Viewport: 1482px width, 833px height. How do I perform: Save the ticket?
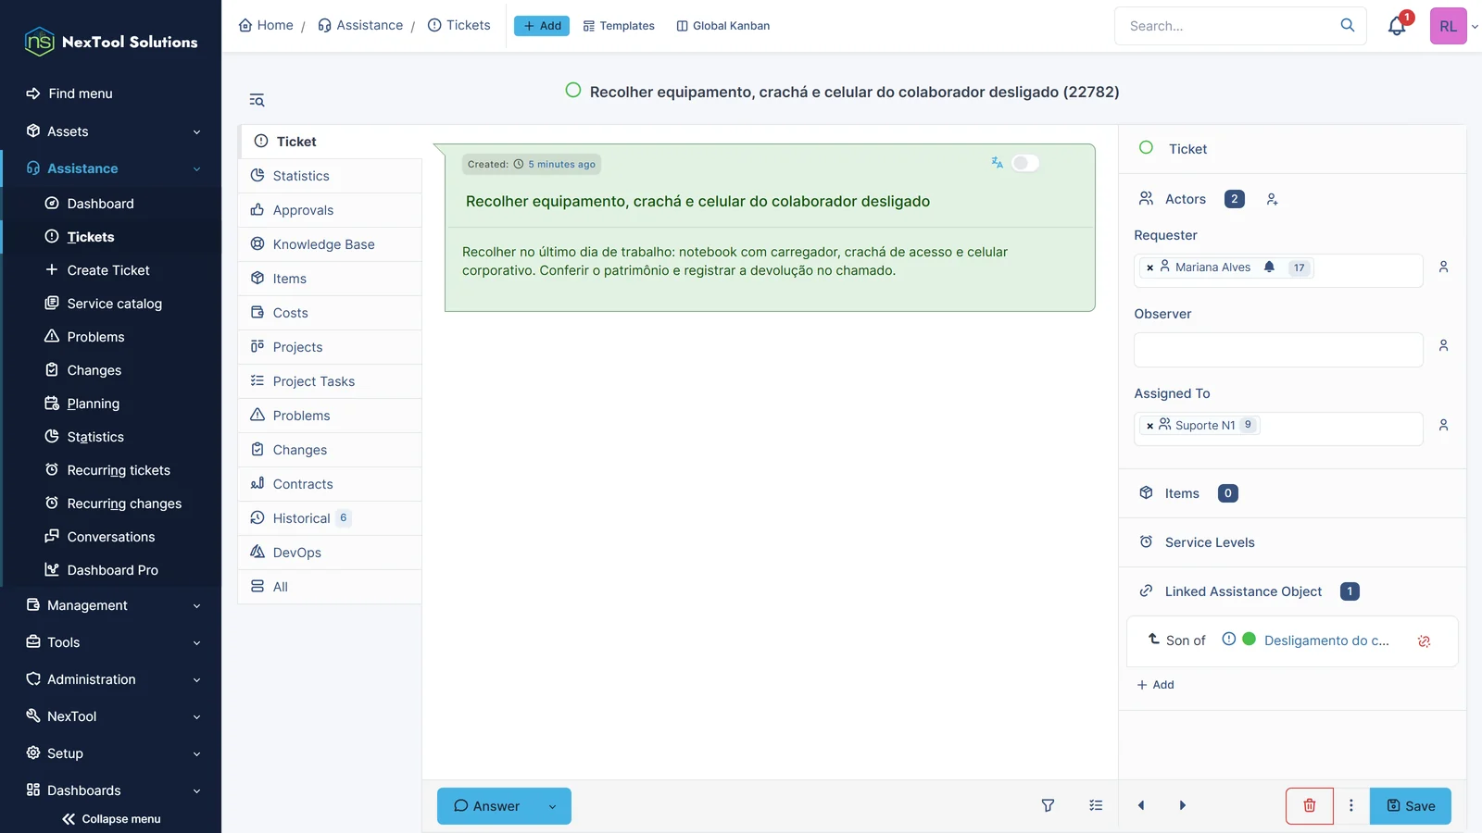[1411, 806]
